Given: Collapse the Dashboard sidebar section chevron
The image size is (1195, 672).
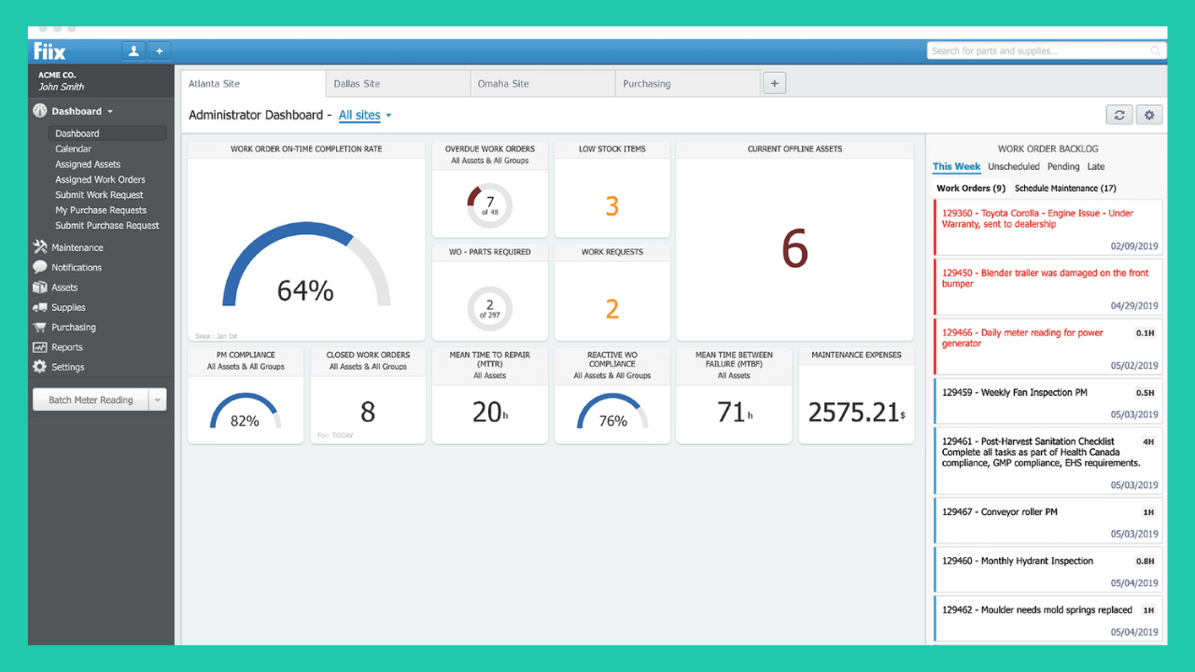Looking at the screenshot, I should point(109,110).
